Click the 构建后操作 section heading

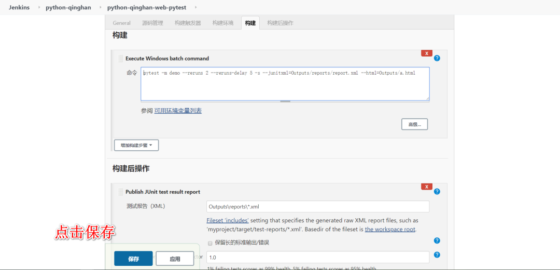pos(131,169)
